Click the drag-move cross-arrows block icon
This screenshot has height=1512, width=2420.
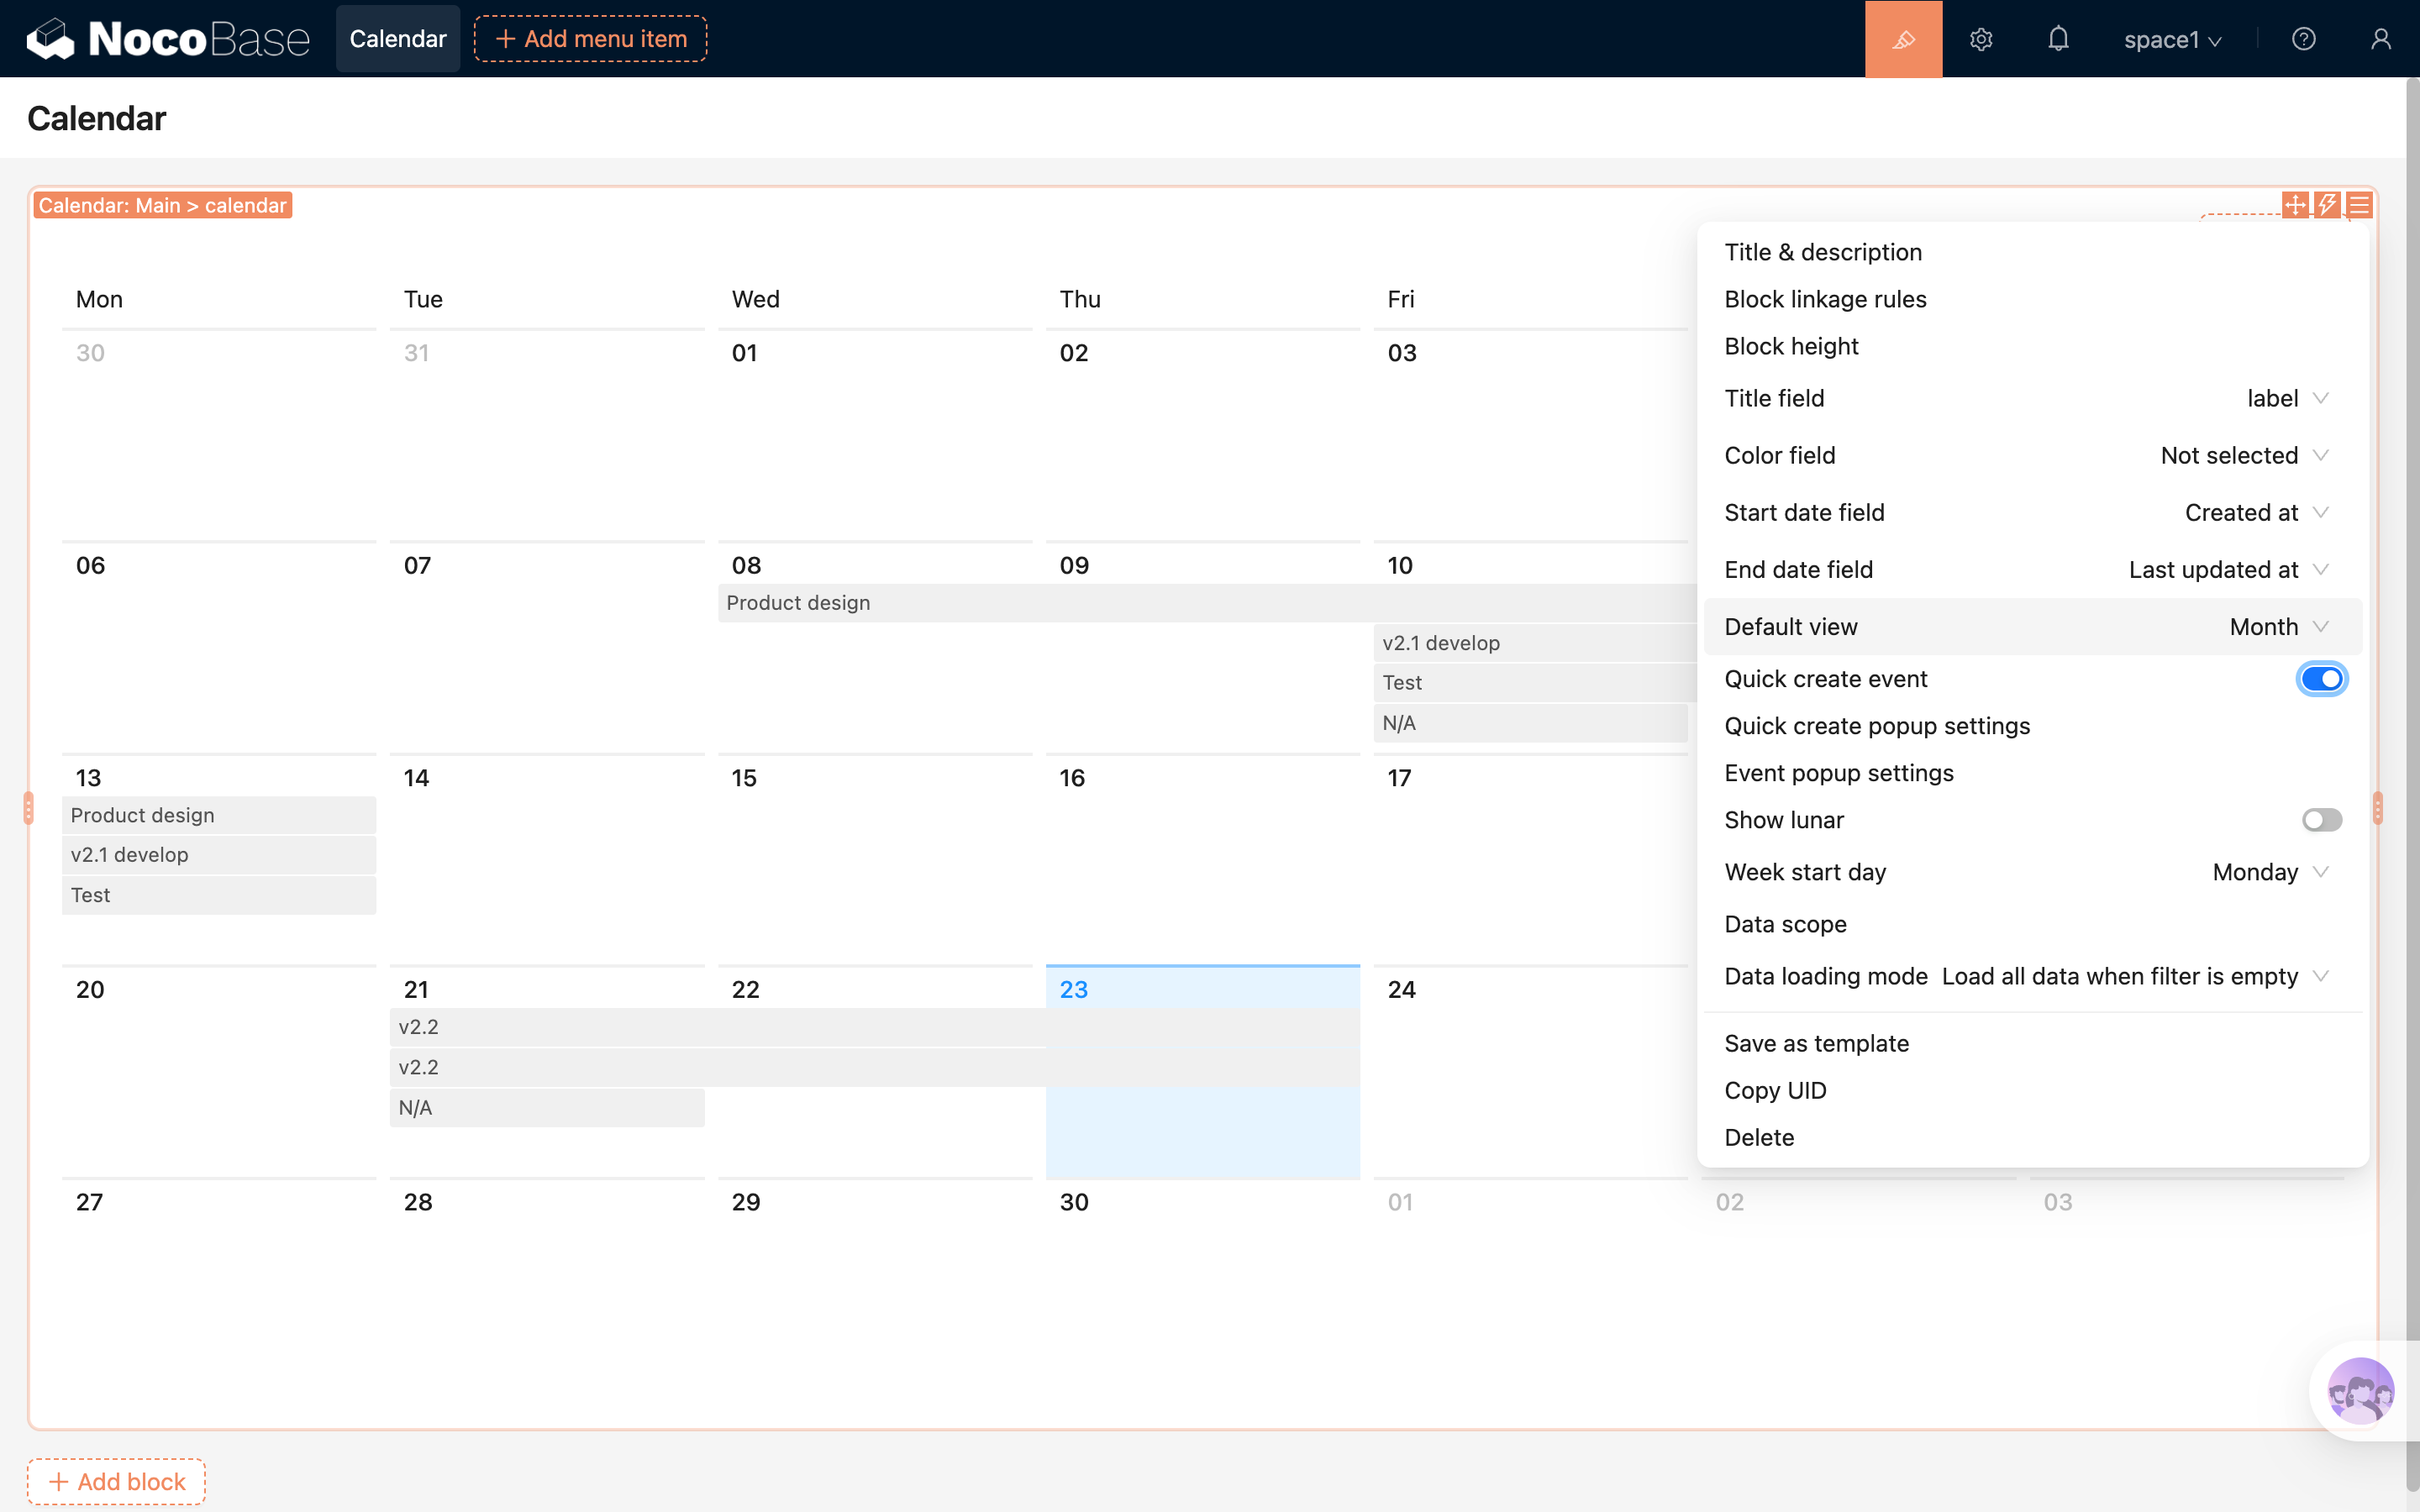coord(2295,205)
